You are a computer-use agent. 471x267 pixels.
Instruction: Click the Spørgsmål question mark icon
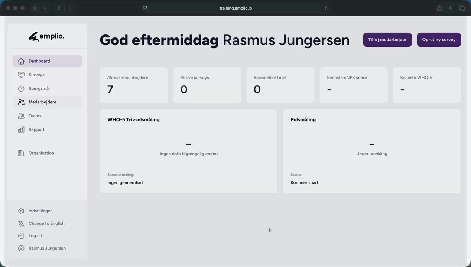[21, 89]
